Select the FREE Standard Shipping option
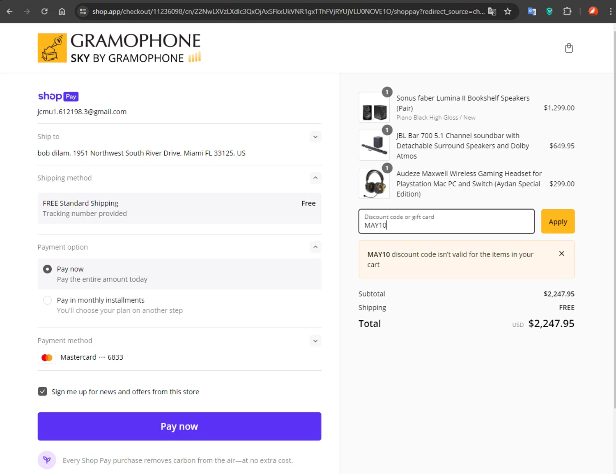This screenshot has height=474, width=616. [x=179, y=208]
